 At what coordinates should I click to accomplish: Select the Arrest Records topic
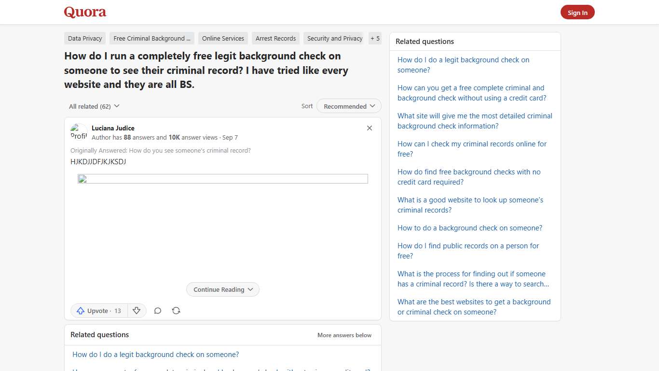coord(275,38)
